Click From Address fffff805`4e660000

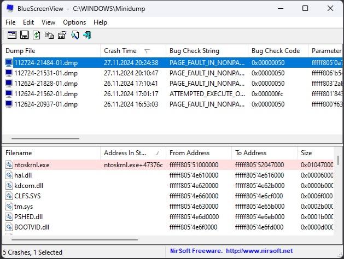194,196
